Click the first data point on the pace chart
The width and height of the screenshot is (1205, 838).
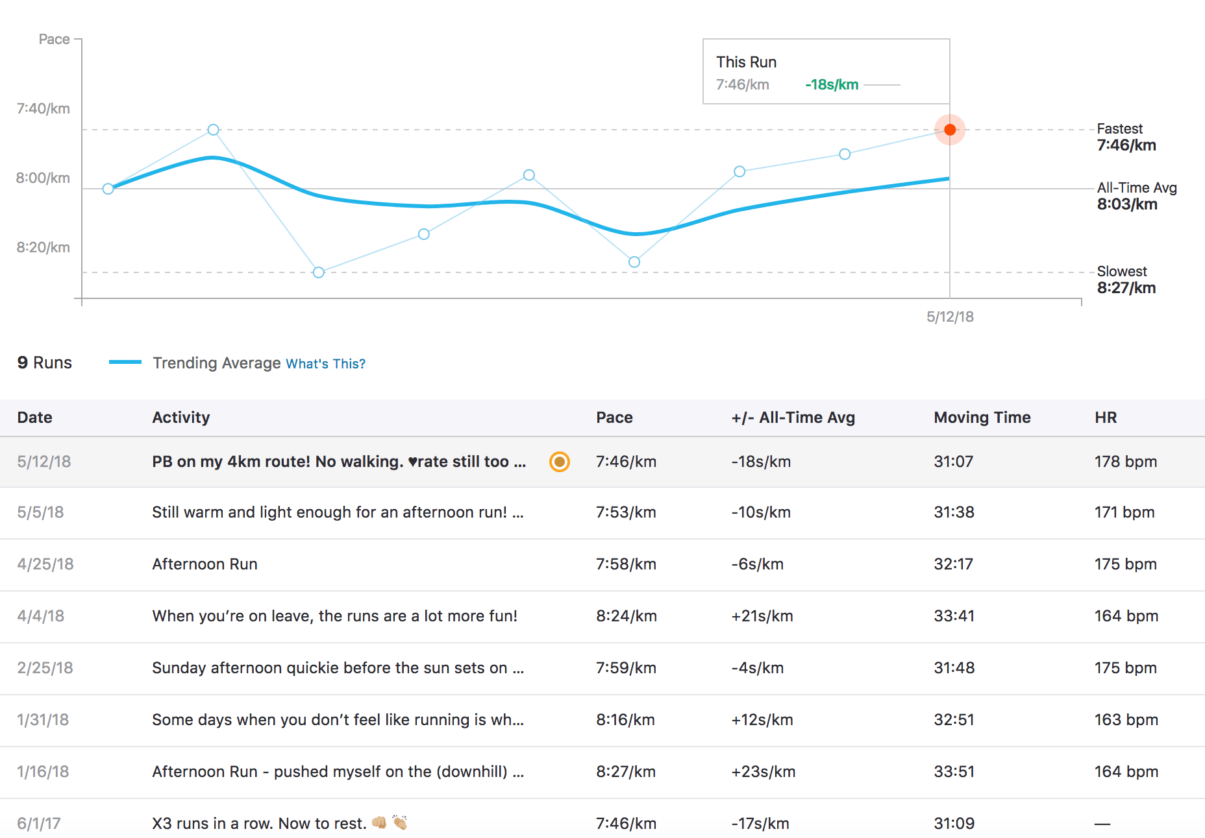[x=108, y=189]
